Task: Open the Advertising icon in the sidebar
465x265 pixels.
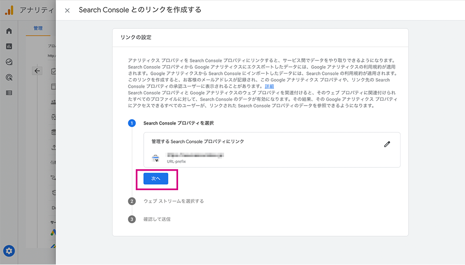Action: pyautogui.click(x=9, y=77)
